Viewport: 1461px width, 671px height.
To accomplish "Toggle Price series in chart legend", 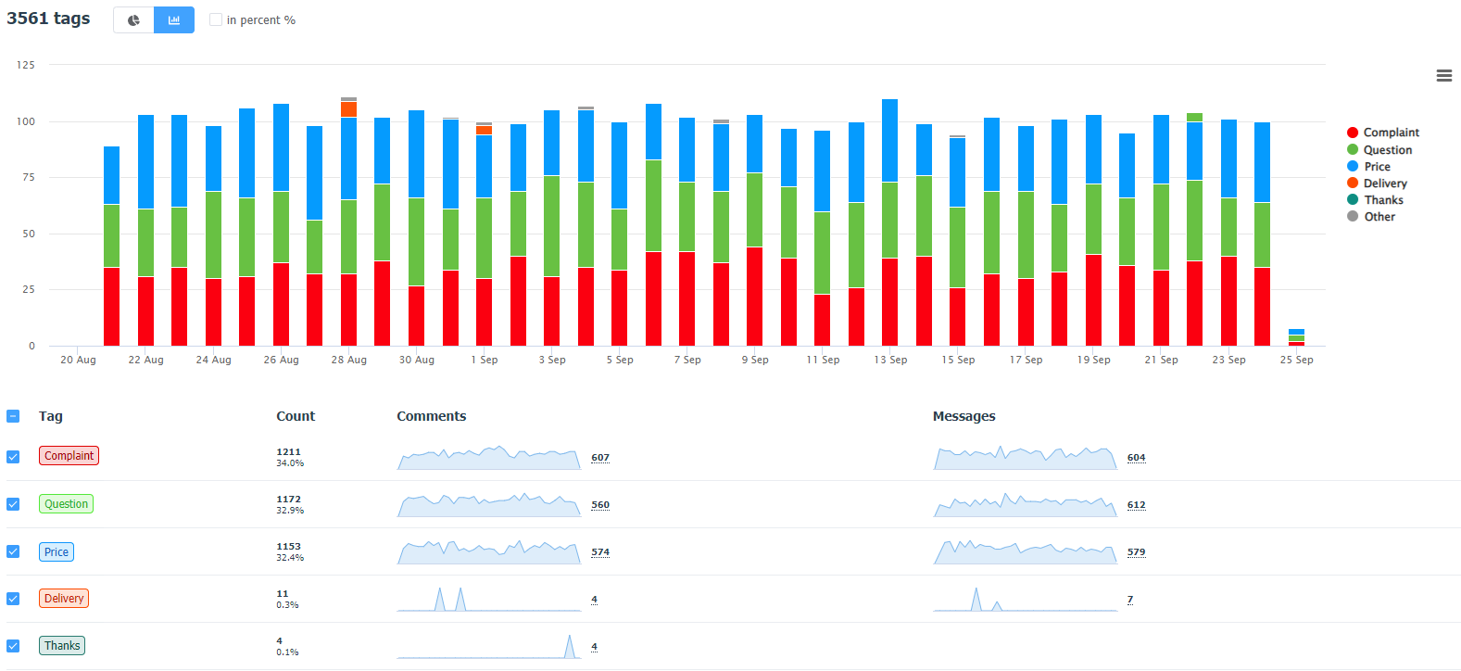I will click(x=1368, y=167).
